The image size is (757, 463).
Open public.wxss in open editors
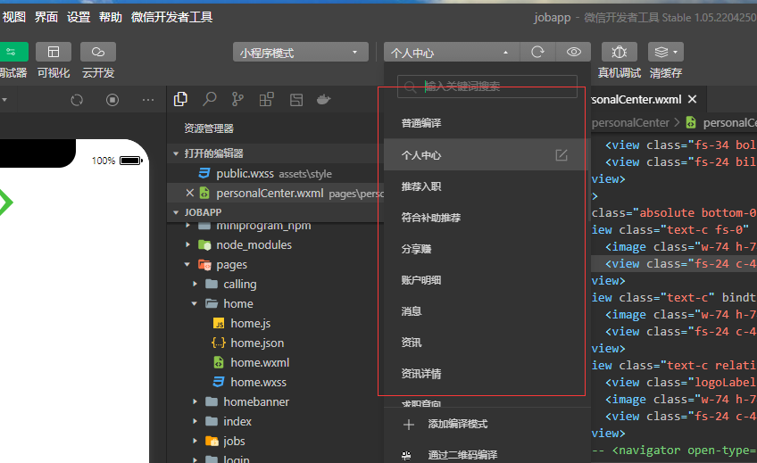[275, 174]
